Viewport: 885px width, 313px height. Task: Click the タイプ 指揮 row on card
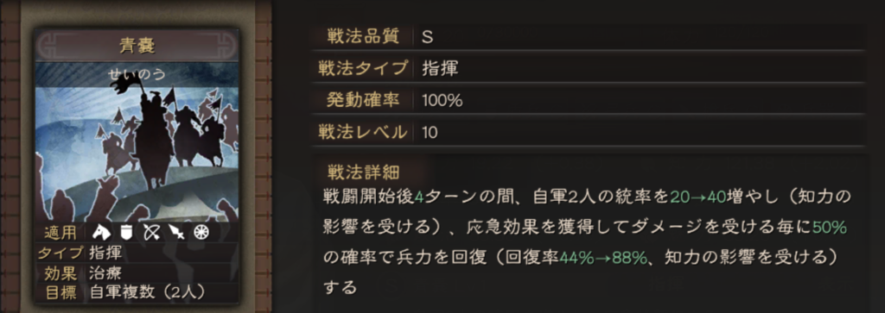[x=137, y=253]
